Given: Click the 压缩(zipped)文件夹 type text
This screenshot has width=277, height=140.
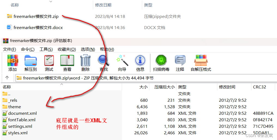Looking at the screenshot, I should (162, 17).
